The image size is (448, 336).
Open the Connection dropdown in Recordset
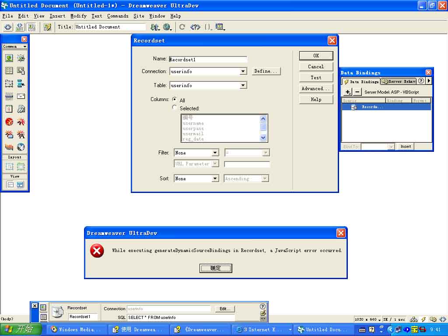point(243,71)
